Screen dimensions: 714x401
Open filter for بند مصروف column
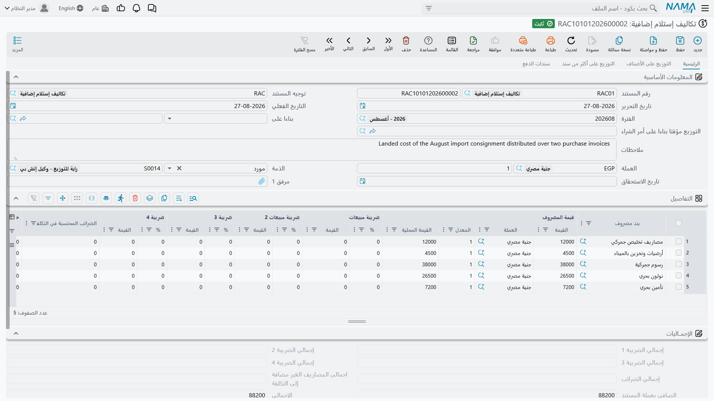coord(589,223)
